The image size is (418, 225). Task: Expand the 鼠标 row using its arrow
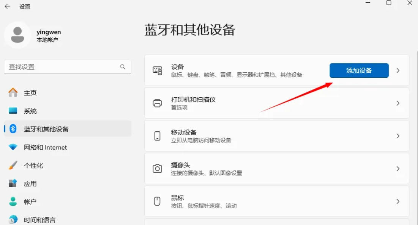(398, 202)
